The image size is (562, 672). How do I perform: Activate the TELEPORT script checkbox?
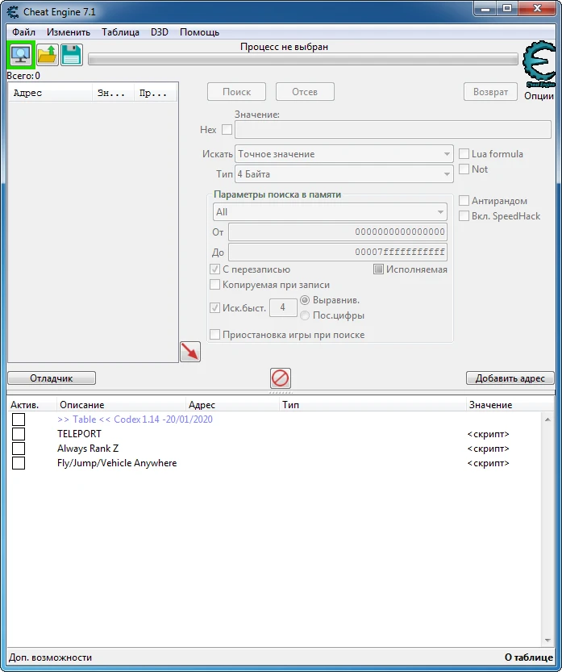click(19, 434)
